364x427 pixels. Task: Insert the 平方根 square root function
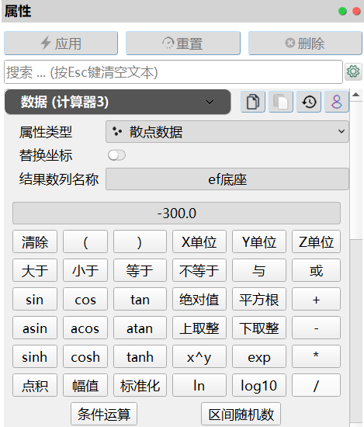[x=259, y=299]
